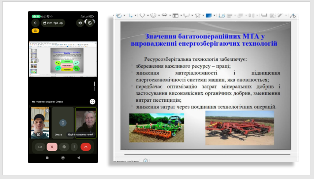Open the emoji reactions button
314x179 pixels.
pos(64,147)
